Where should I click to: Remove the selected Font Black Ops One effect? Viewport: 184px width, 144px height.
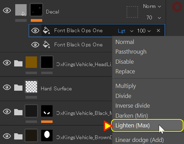click(x=158, y=30)
